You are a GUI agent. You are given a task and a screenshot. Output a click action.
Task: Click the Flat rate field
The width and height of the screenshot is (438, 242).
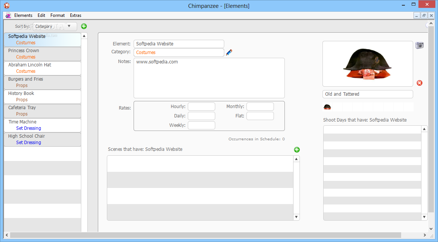coord(260,116)
